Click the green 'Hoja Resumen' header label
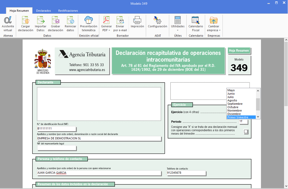 click(239, 50)
